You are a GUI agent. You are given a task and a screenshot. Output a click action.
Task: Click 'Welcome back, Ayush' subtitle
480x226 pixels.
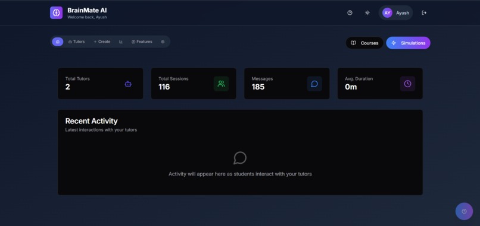point(87,17)
